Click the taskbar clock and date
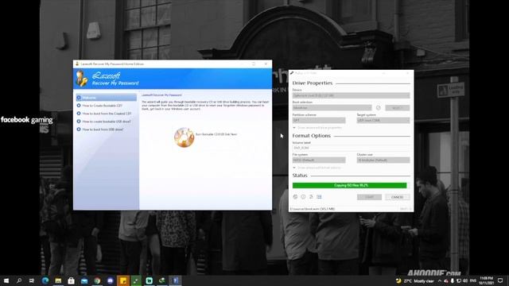The image size is (509, 286). coord(486,280)
